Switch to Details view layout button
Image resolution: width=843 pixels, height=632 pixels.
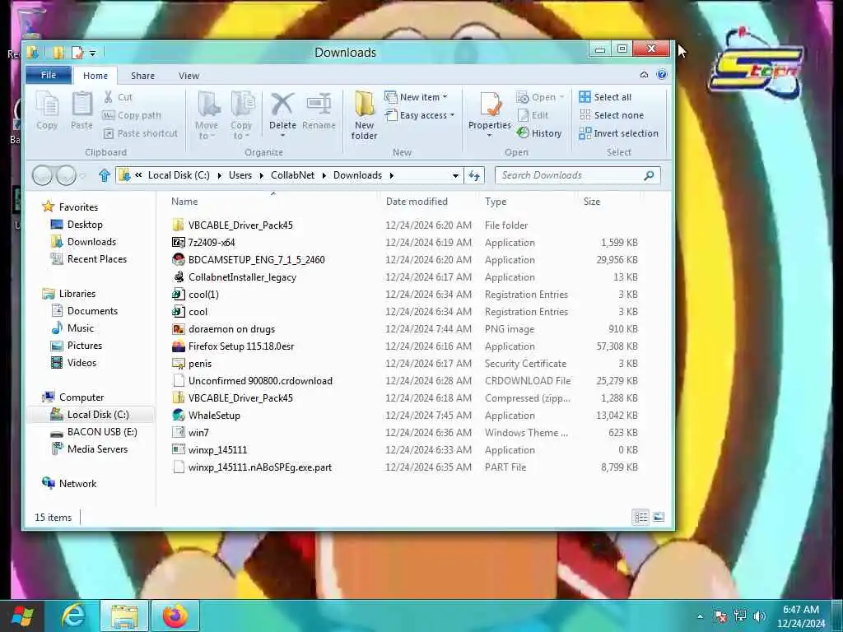tap(640, 517)
